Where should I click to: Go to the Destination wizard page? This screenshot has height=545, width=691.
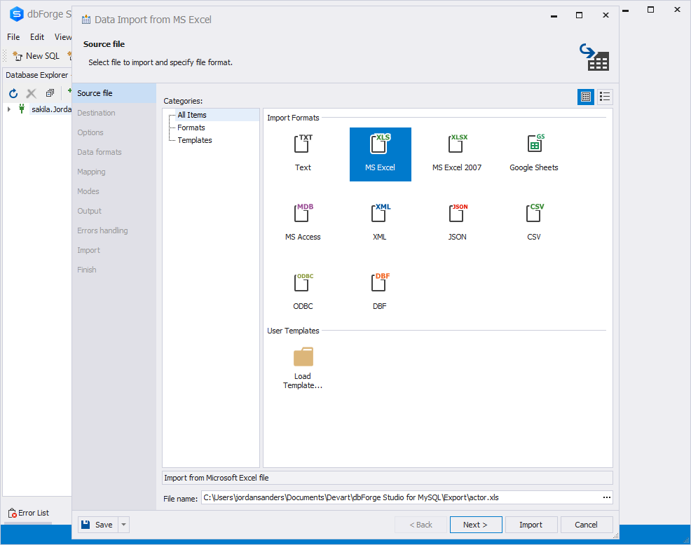114,113
